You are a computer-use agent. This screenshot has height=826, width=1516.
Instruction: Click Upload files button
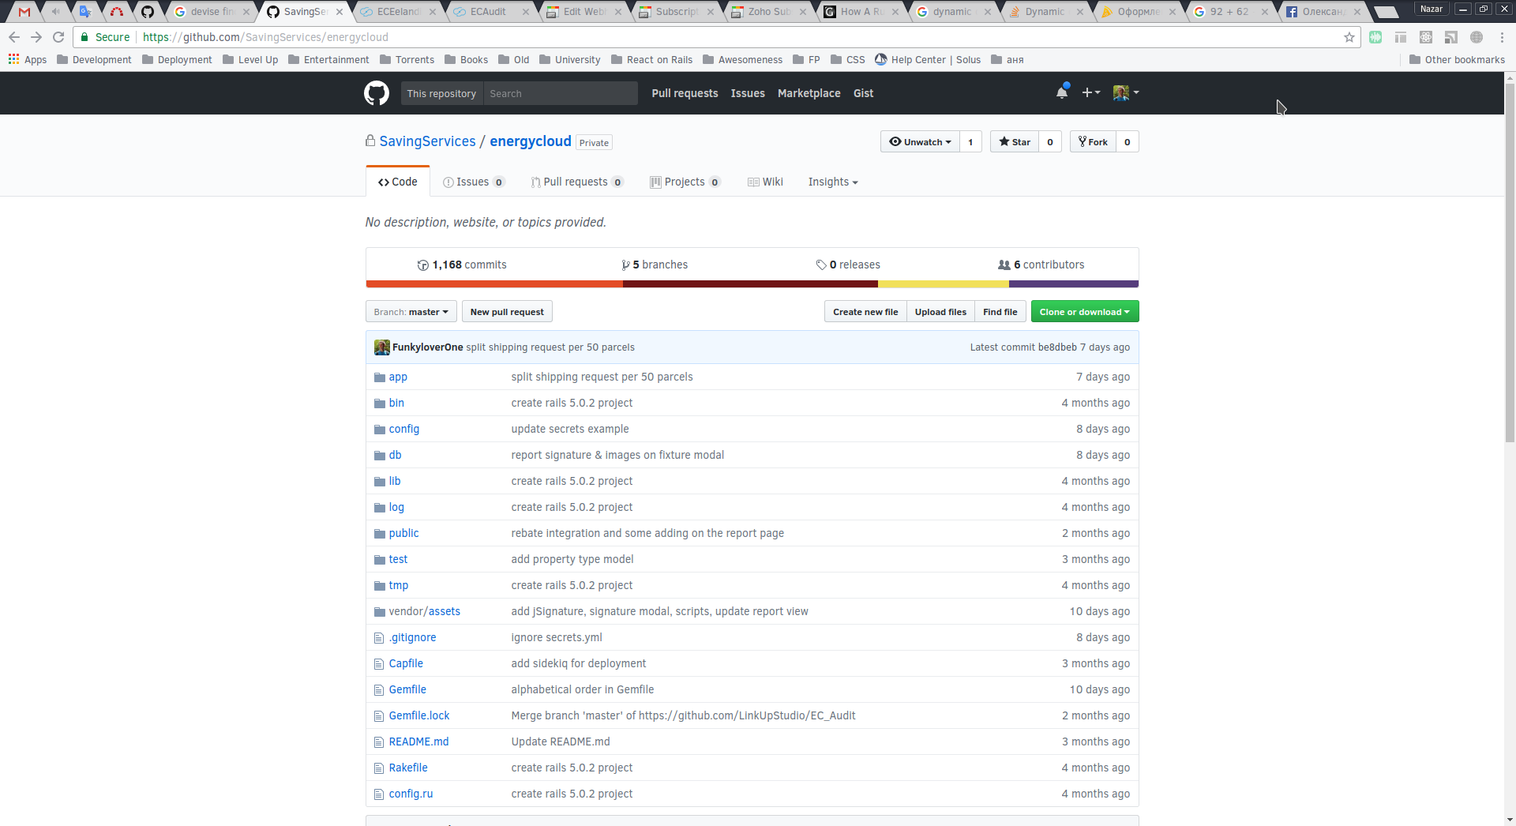click(940, 312)
